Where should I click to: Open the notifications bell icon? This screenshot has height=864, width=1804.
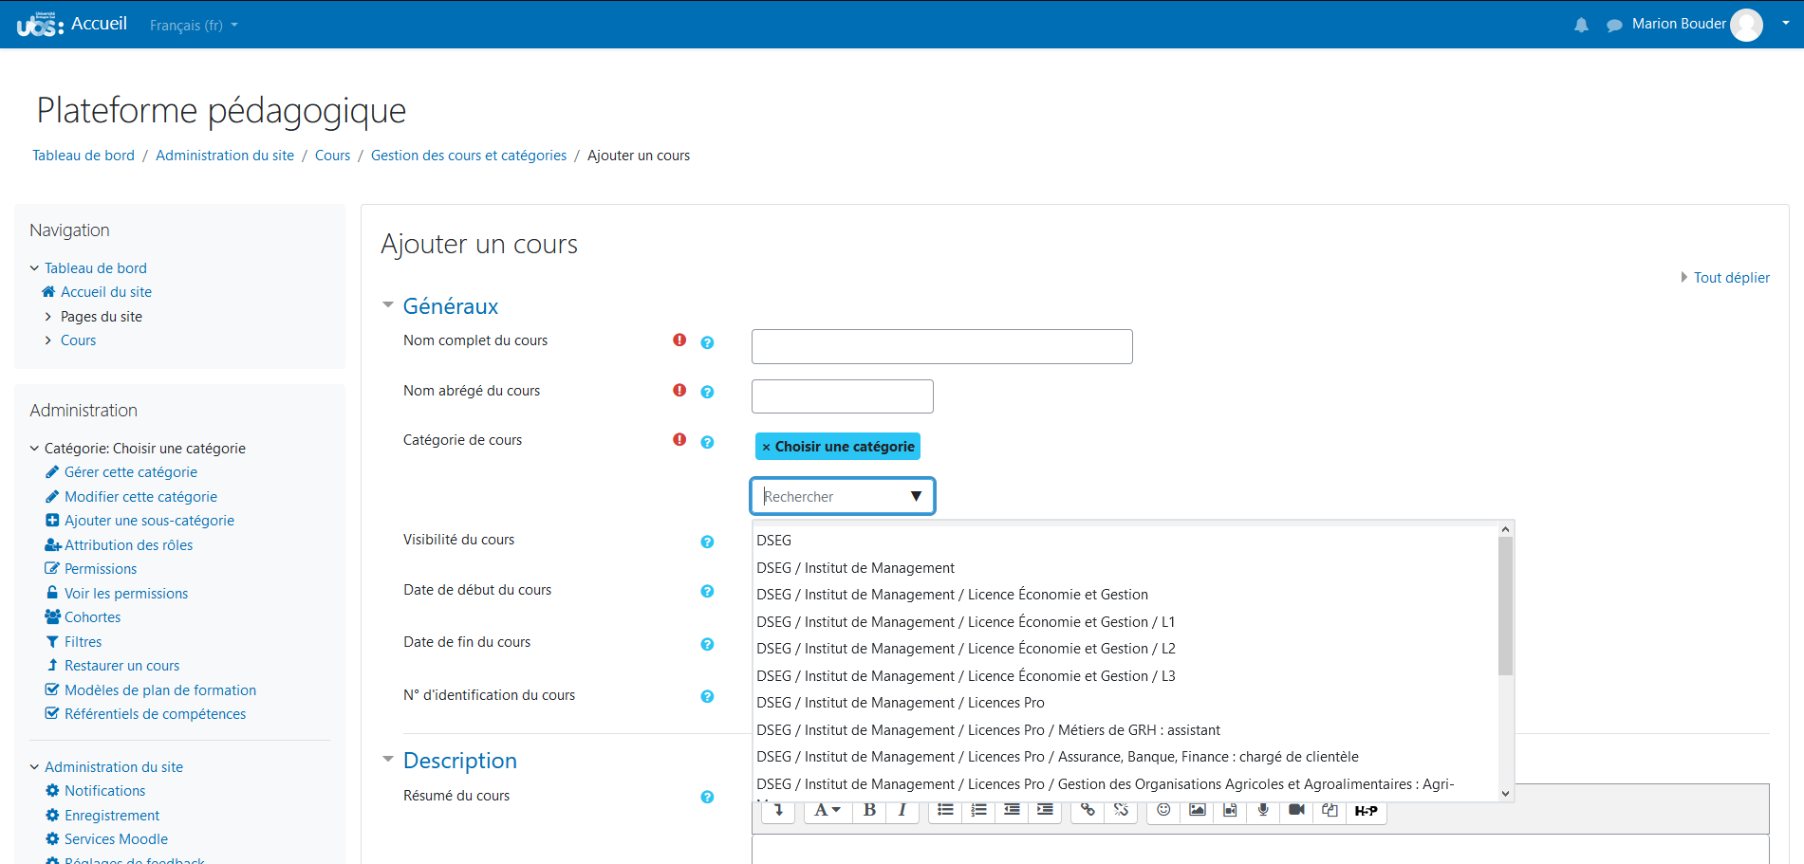1581,25
